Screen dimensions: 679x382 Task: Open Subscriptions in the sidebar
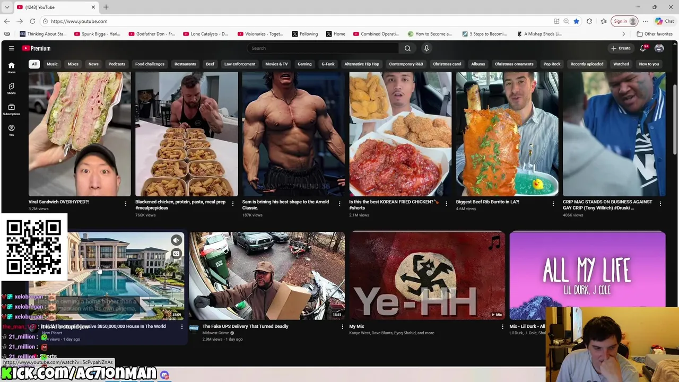coord(11,109)
